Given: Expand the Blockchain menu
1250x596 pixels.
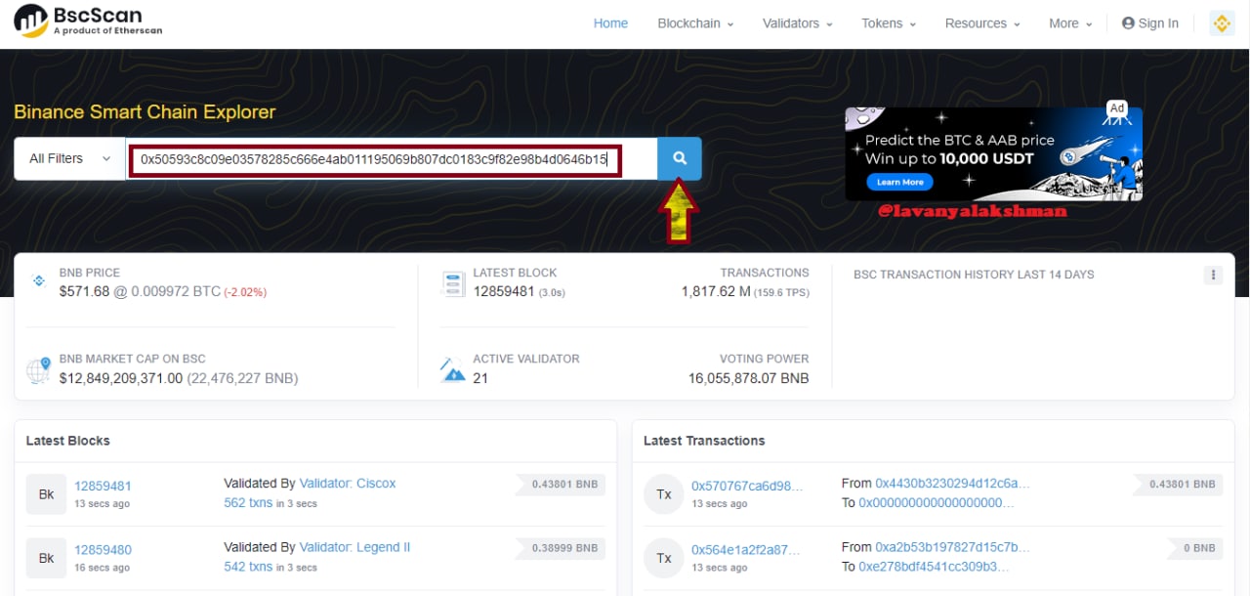Looking at the screenshot, I should tap(695, 23).
